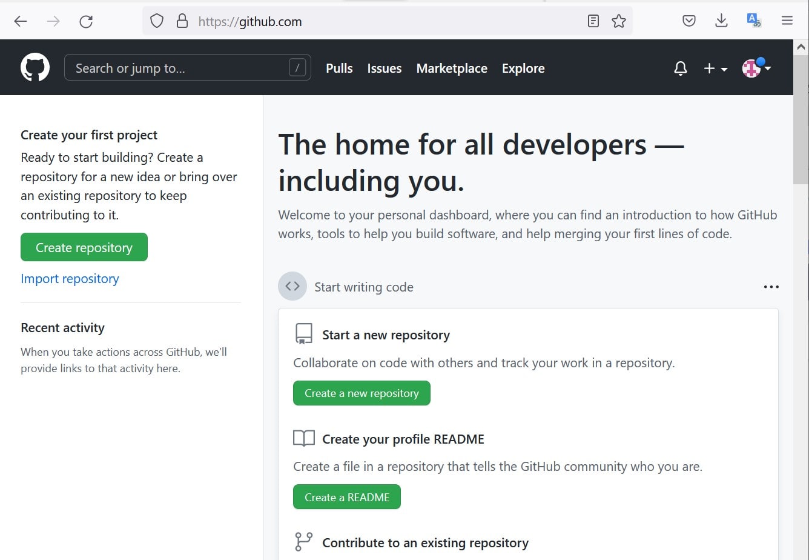Open Explore in the top navigation

[x=523, y=68]
